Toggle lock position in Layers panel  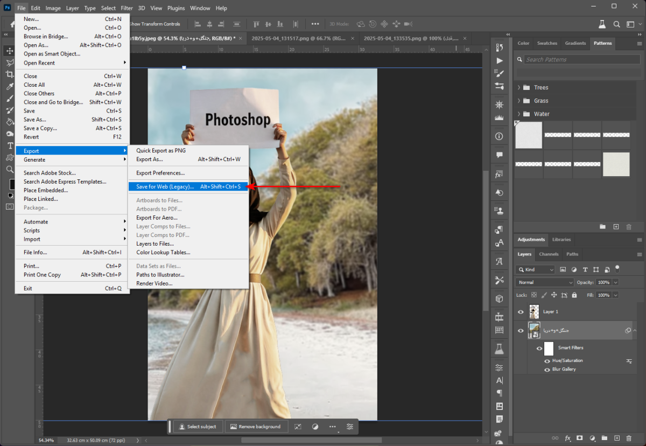click(x=554, y=295)
